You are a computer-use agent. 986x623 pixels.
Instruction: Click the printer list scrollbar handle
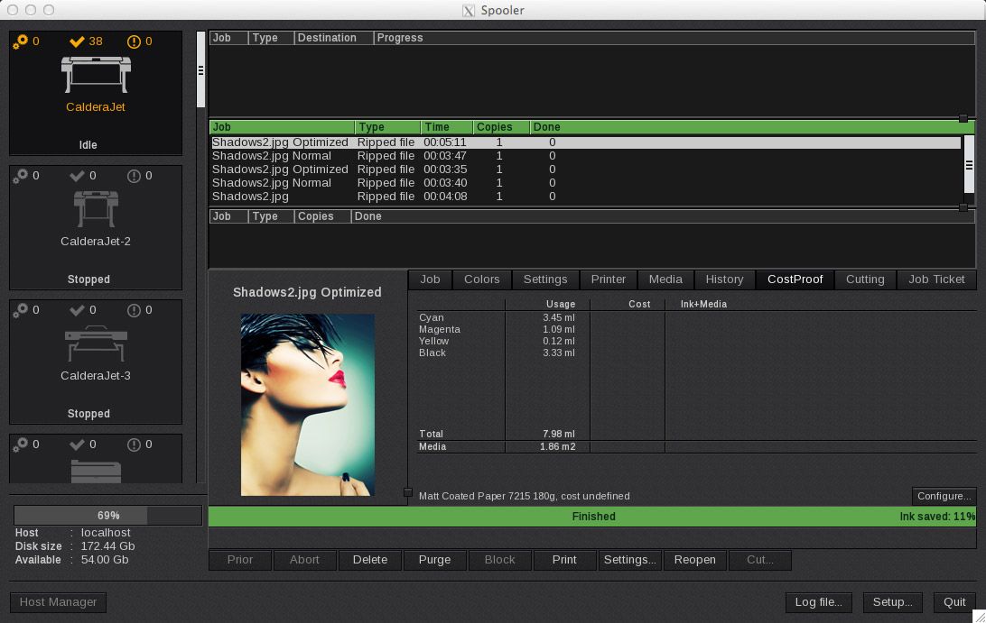(201, 69)
